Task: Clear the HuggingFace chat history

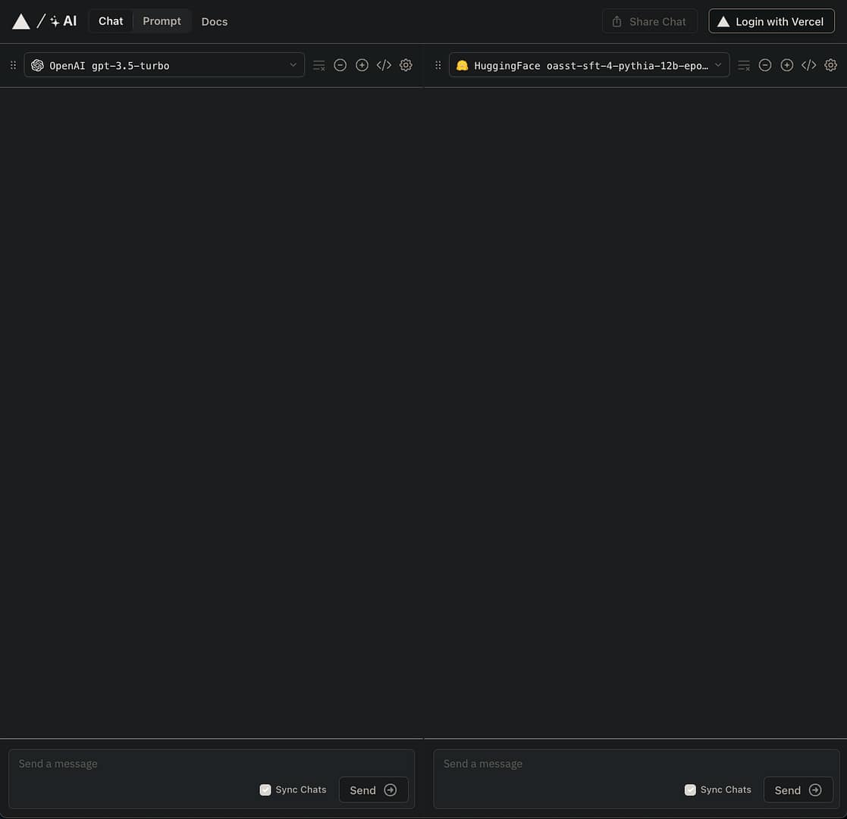Action: [x=743, y=64]
